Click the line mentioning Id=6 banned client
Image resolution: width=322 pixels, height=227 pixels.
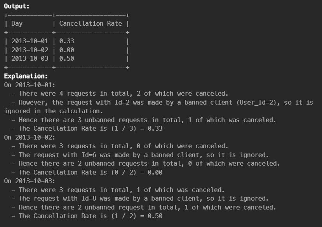point(140,155)
